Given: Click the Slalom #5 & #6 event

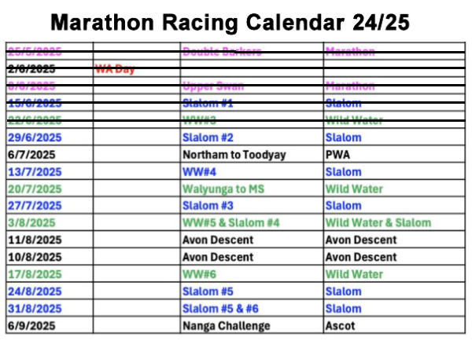Looking at the screenshot, I should point(219,309).
